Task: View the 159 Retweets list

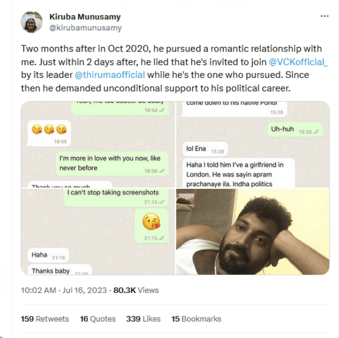Action: coord(45,319)
